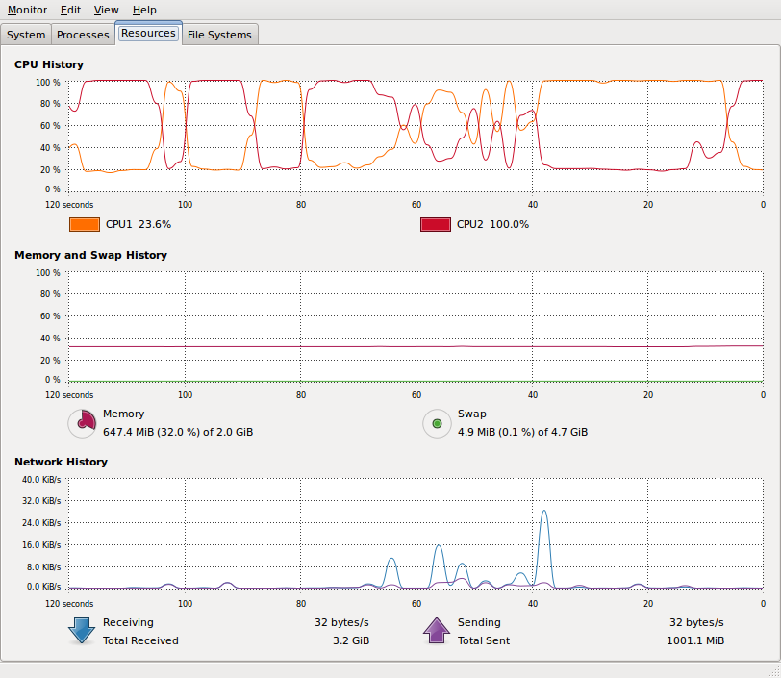The width and height of the screenshot is (781, 678).
Task: Open the View menu
Action: 107,10
